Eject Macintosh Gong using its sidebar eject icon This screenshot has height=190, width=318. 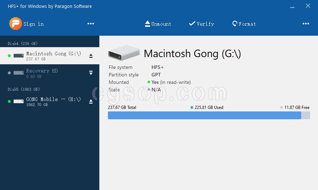click(91, 56)
